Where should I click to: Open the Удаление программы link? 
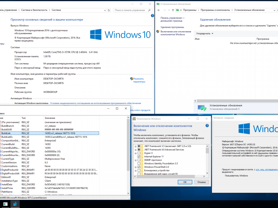(172, 27)
